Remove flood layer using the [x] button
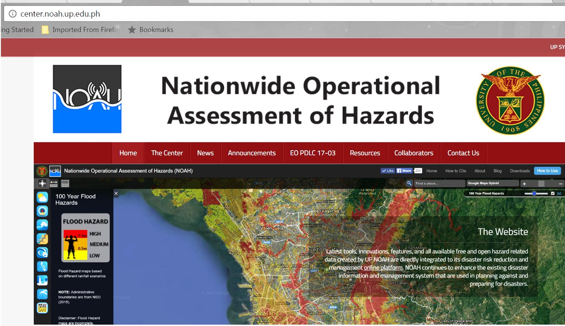 coord(559,194)
